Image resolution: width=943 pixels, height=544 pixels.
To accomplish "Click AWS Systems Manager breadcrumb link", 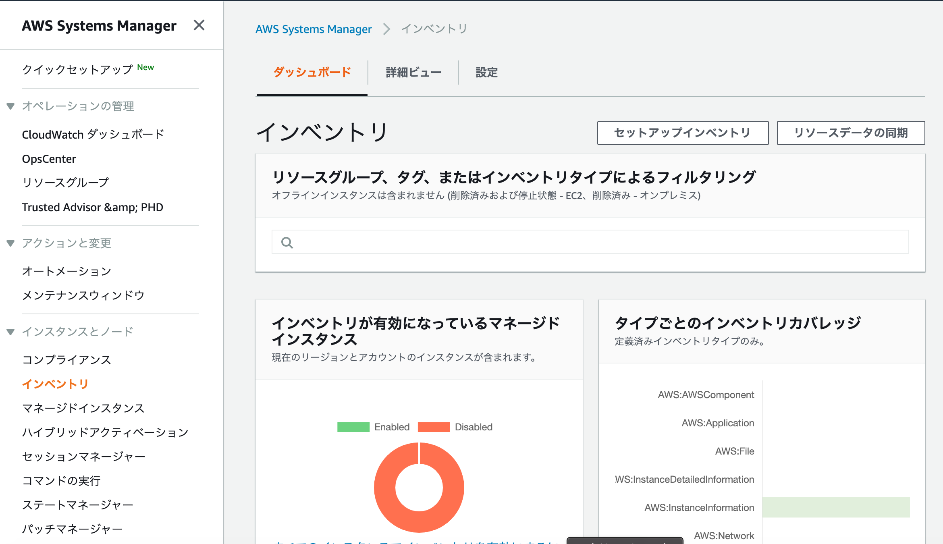I will tap(314, 29).
